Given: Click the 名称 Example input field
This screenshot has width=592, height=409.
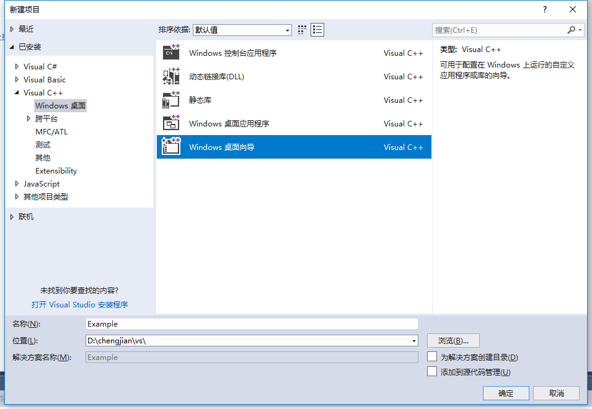Looking at the screenshot, I should (x=252, y=323).
